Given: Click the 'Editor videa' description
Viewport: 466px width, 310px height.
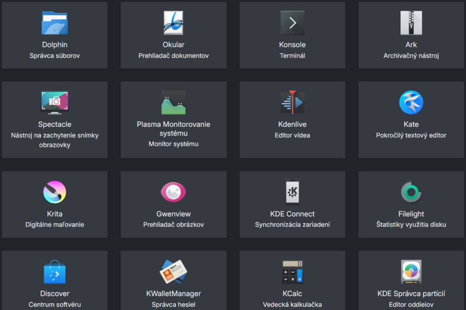Looking at the screenshot, I should [x=293, y=135].
